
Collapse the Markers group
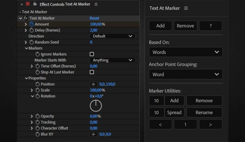pyautogui.click(x=26, y=48)
